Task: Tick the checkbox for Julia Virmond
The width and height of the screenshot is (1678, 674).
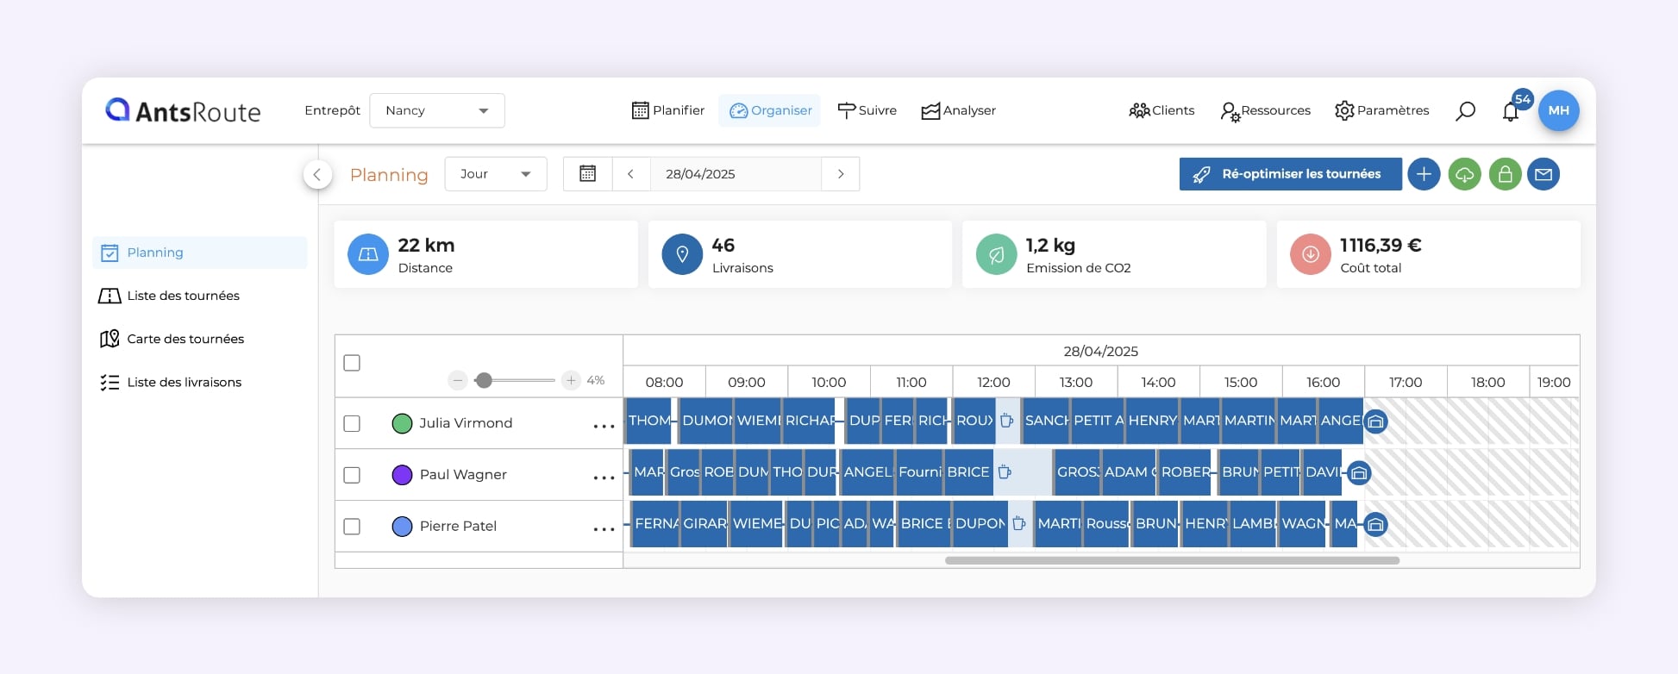Action: pyautogui.click(x=352, y=423)
